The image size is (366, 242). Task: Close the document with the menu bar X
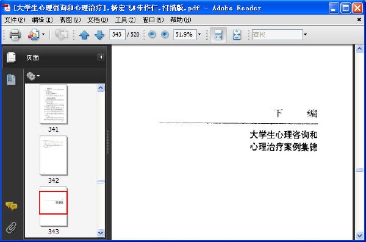point(359,20)
